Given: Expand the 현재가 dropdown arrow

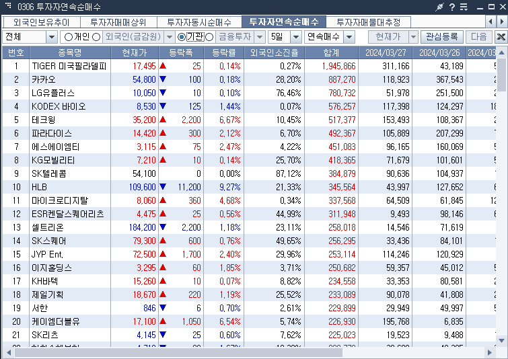Looking at the screenshot, I should (413, 37).
